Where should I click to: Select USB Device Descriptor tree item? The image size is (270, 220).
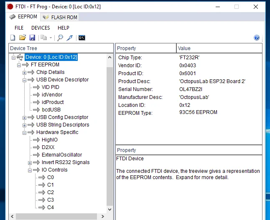click(63, 80)
